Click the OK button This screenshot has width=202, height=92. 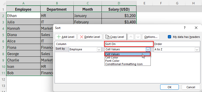coord(169,87)
